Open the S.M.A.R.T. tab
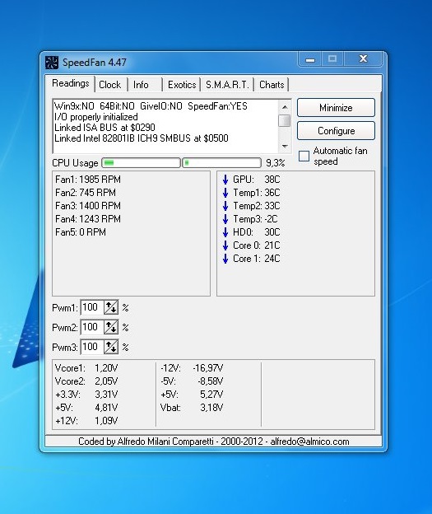The height and width of the screenshot is (514, 432). coord(227,85)
